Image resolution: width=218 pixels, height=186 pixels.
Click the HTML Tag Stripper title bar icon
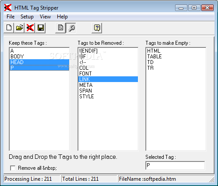[8, 7]
